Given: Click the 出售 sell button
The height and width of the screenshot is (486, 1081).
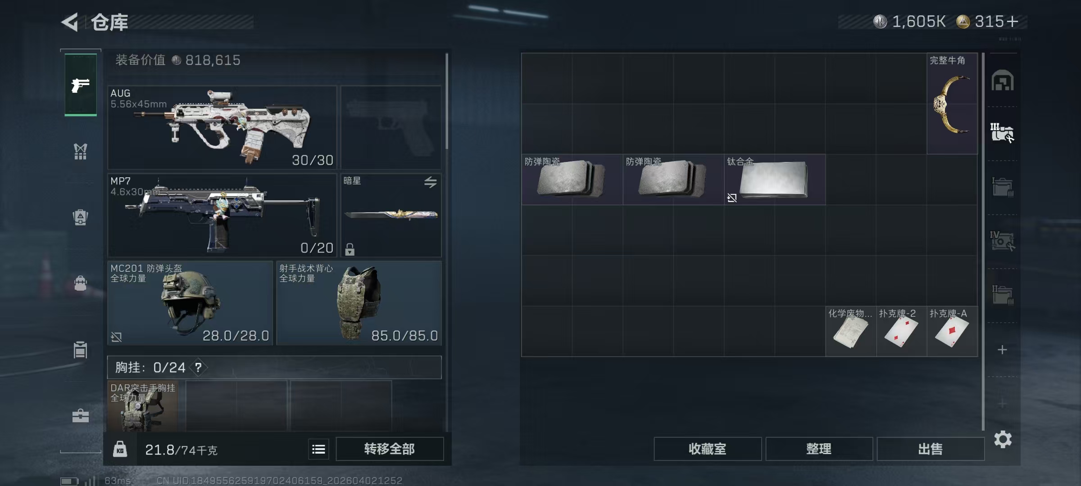Looking at the screenshot, I should [x=931, y=449].
